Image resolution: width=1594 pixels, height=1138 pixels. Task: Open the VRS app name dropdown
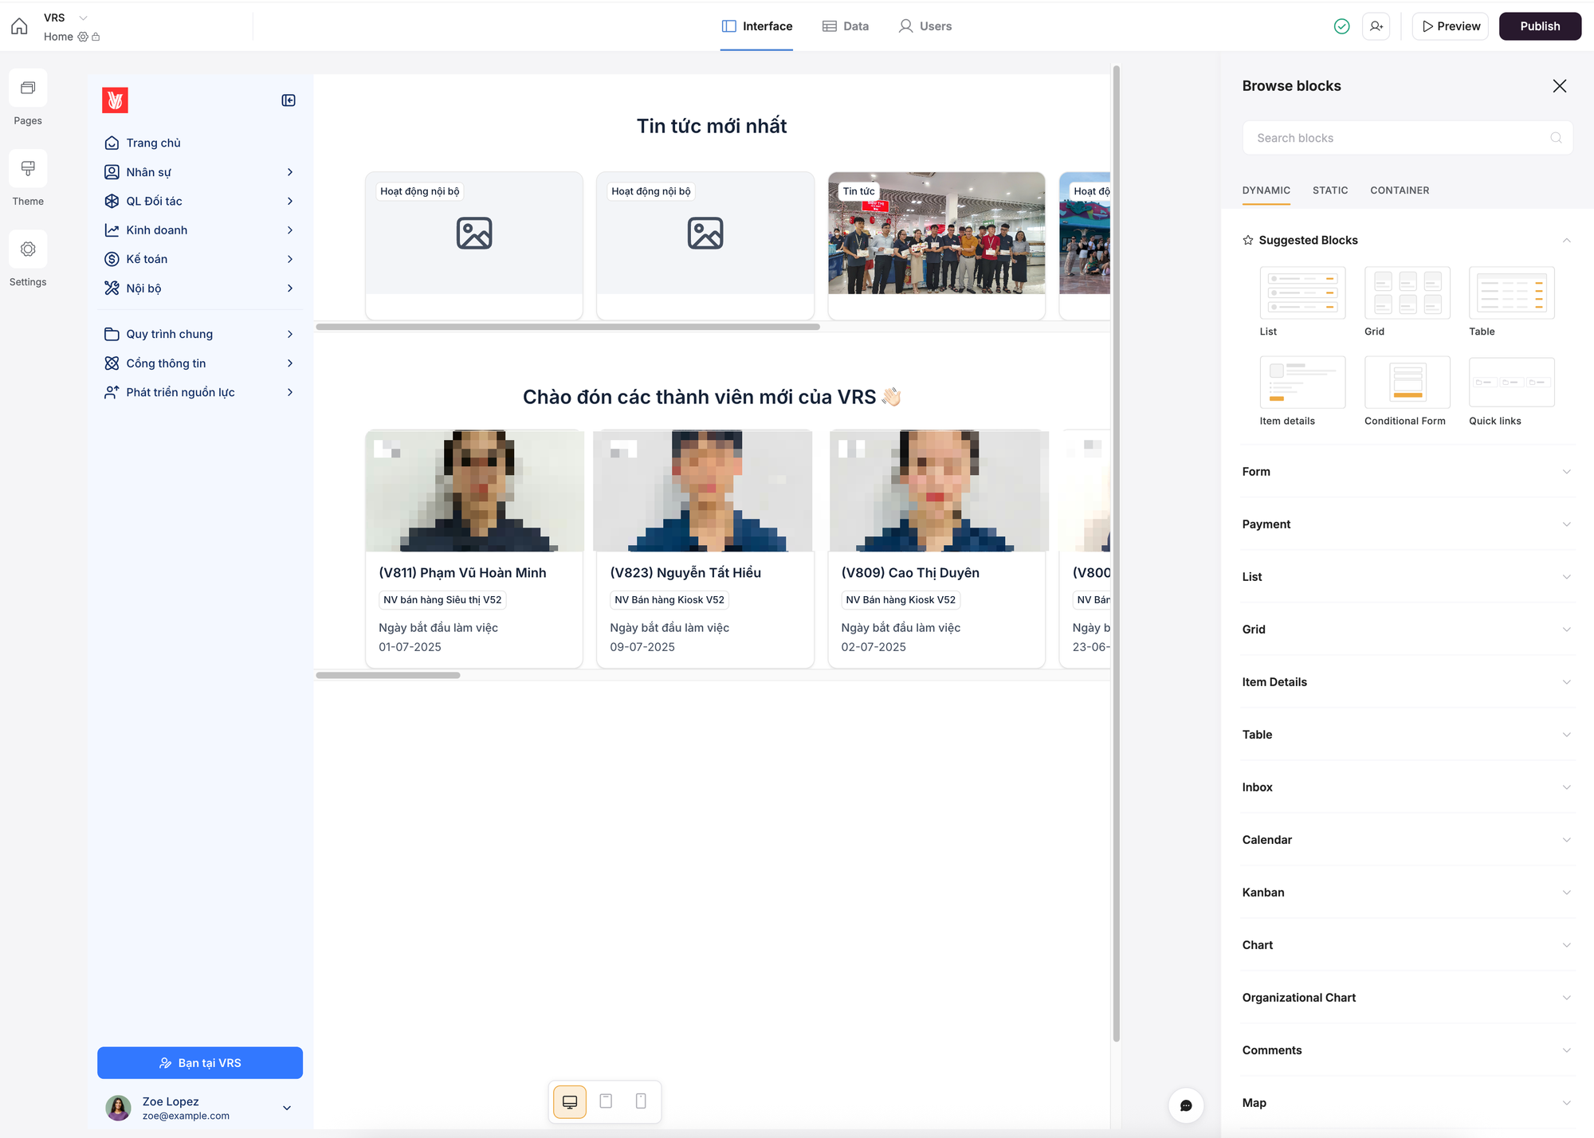[x=65, y=18]
